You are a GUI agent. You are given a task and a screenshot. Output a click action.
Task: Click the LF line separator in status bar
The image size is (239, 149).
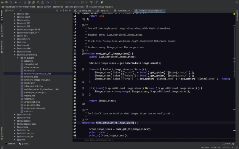[220, 147]
